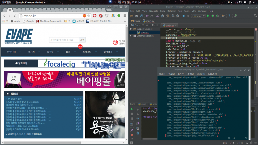Open PyCharm settings wrench icon

pos(224,16)
